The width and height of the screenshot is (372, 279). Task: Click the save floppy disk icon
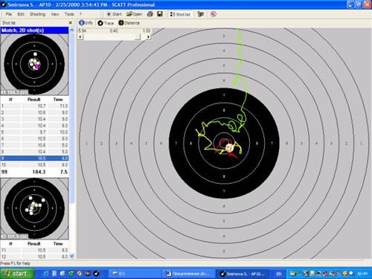click(x=160, y=14)
